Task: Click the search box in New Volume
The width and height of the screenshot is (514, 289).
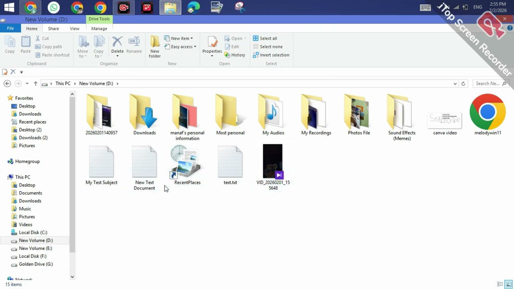Action: (491, 83)
